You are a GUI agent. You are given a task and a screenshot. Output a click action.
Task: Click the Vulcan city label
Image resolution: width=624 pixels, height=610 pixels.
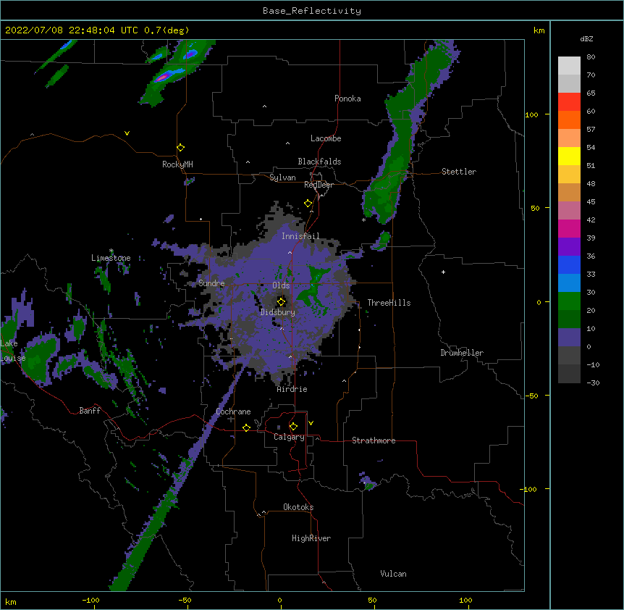pyautogui.click(x=393, y=574)
